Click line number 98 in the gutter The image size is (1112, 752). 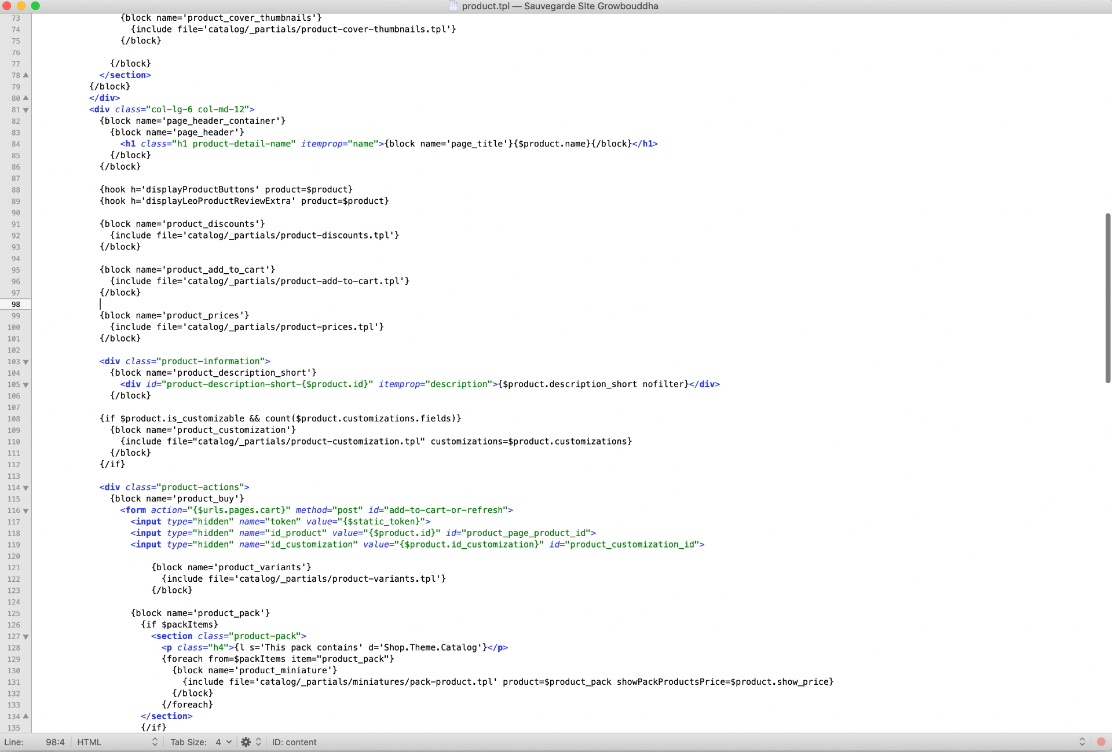pyautogui.click(x=16, y=305)
